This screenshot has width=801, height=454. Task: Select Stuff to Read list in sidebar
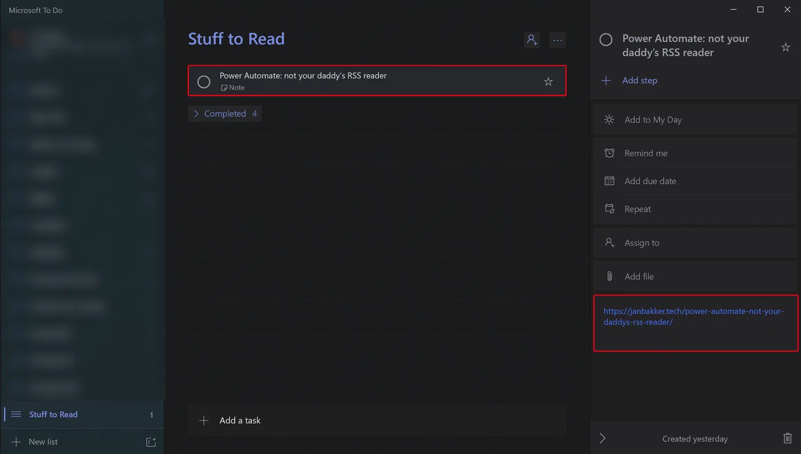coord(82,415)
